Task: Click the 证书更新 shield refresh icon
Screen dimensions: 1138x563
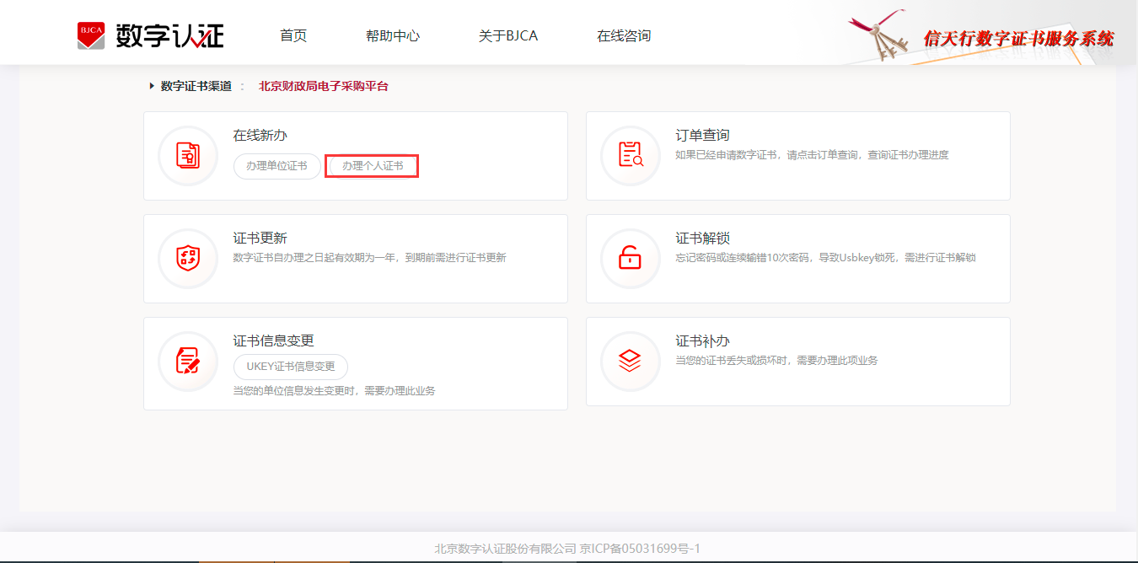Action: coord(188,259)
